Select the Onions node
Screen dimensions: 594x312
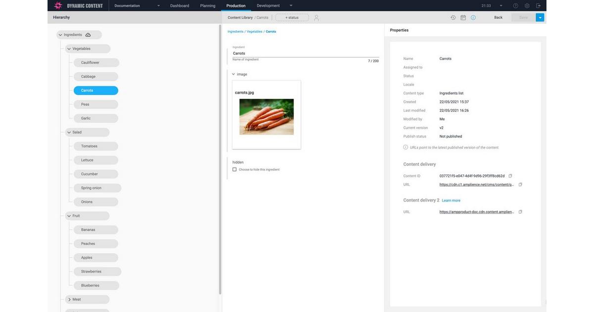[96, 202]
